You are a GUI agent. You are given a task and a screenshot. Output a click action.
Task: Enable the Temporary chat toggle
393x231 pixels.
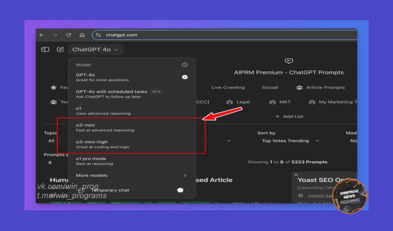click(182, 190)
